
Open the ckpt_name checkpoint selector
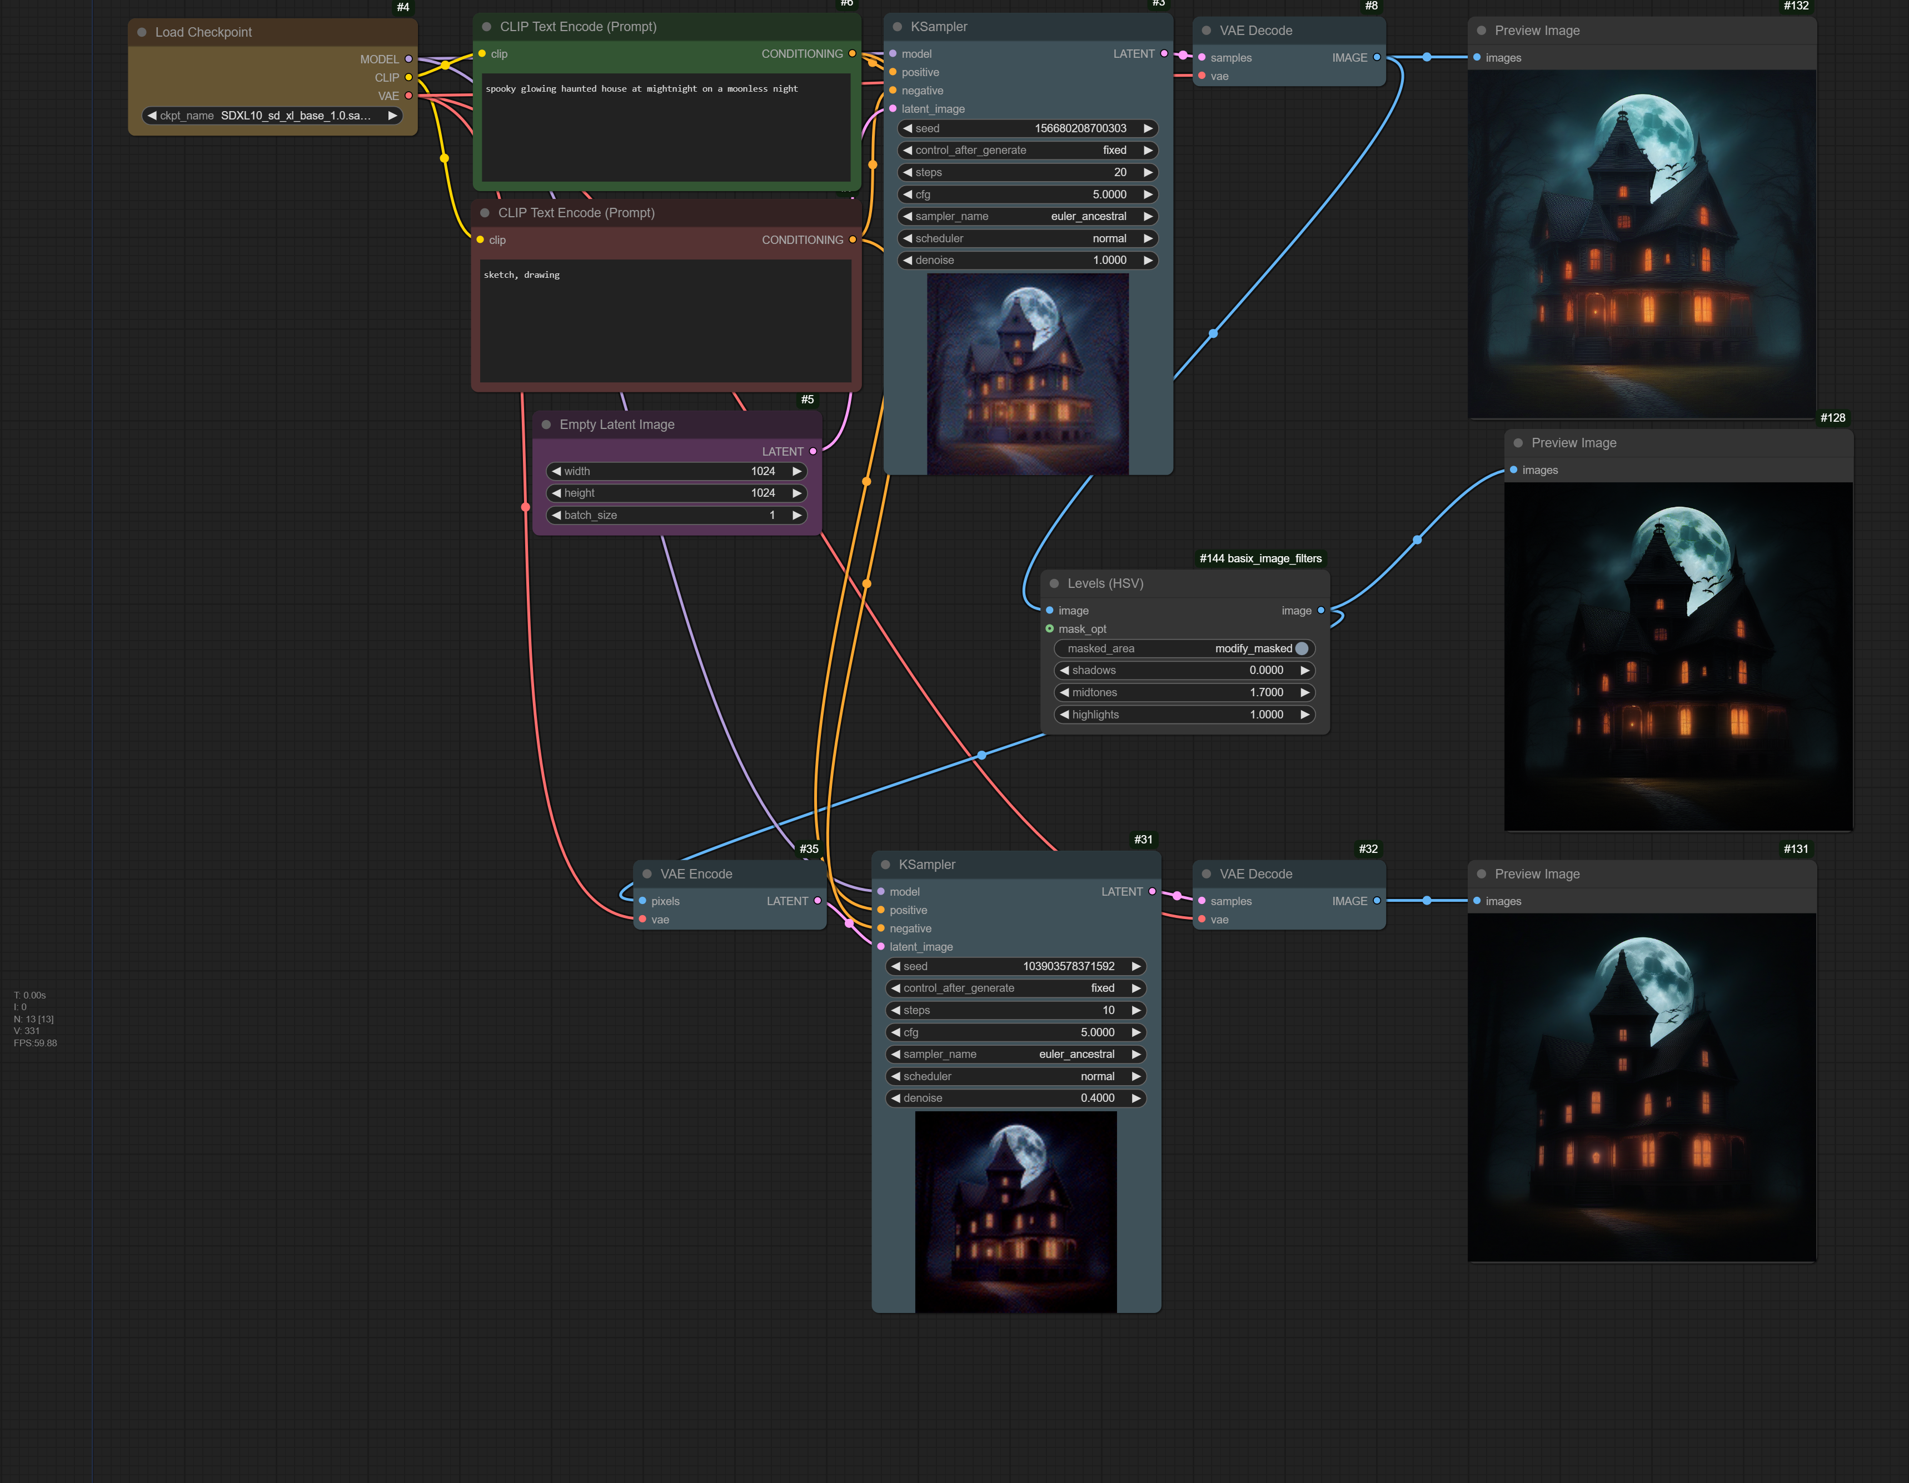pos(272,116)
